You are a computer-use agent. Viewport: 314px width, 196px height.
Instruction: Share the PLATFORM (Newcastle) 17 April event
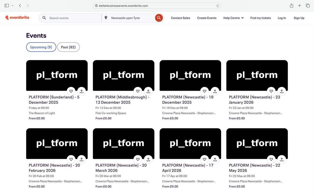click(215, 159)
